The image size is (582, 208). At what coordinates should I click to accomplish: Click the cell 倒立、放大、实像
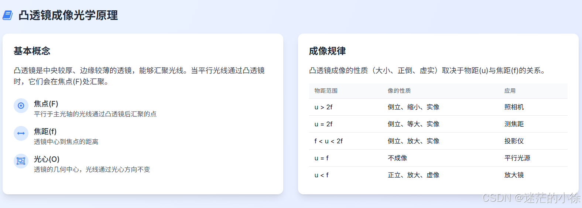click(x=414, y=141)
